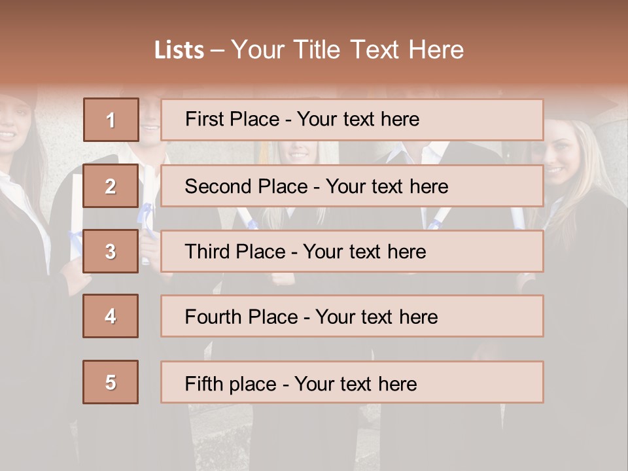The width and height of the screenshot is (628, 471).
Task: Click the Second Place text bar
Action: [352, 186]
